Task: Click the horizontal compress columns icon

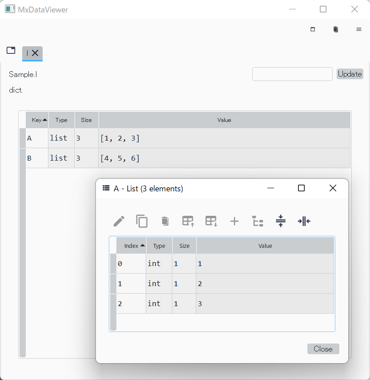Action: [x=304, y=221]
